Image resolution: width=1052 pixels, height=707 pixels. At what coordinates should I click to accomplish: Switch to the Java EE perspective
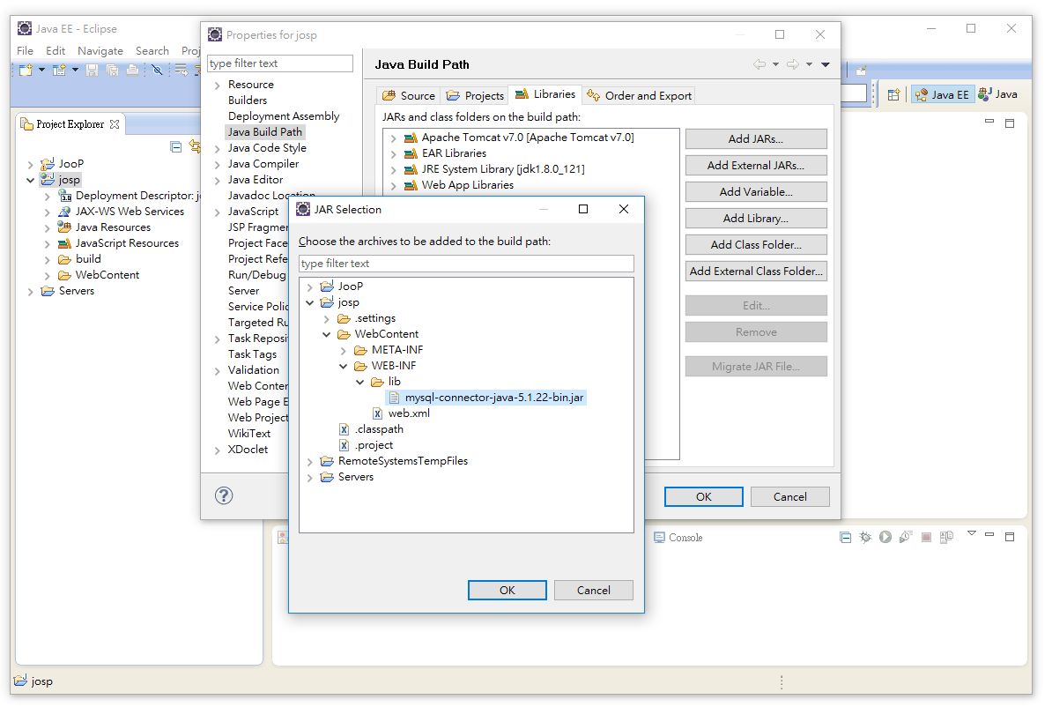tap(942, 94)
